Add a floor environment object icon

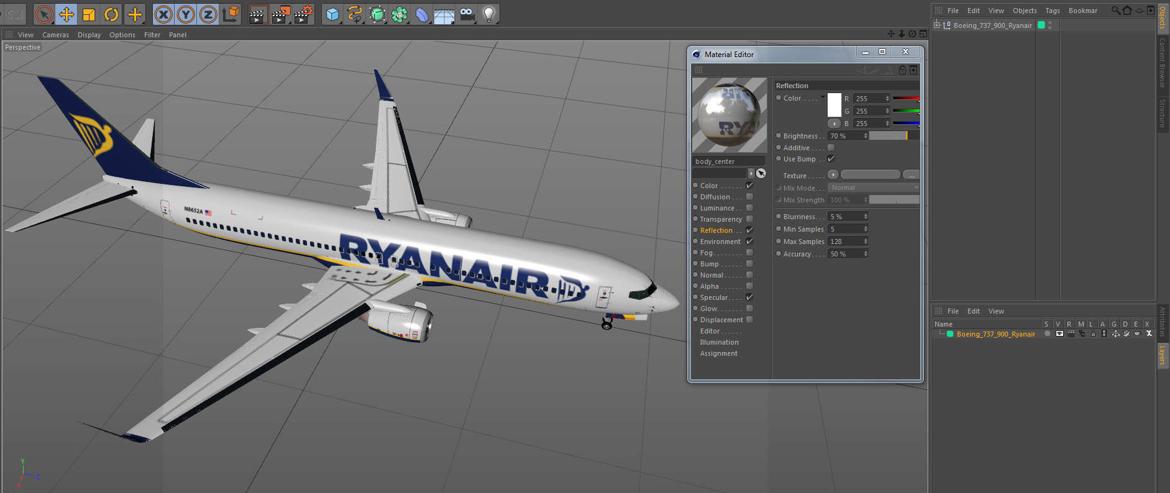(x=444, y=14)
